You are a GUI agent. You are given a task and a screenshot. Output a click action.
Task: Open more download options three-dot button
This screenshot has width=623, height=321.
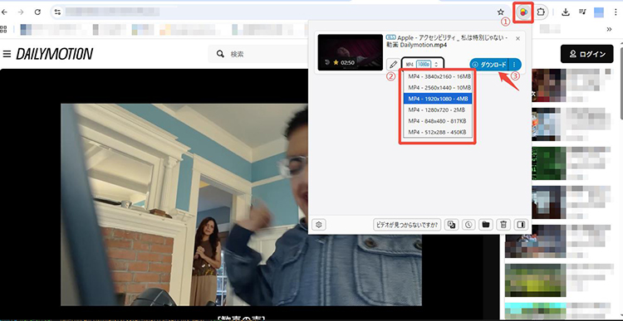coord(515,64)
